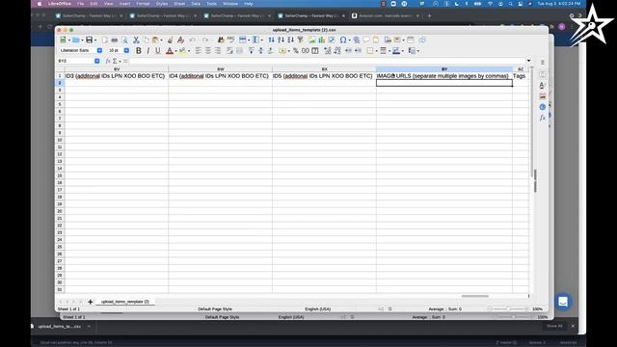Open Find and Replace binoculars icon
Viewport: 617px width, 347px height.
221,40
